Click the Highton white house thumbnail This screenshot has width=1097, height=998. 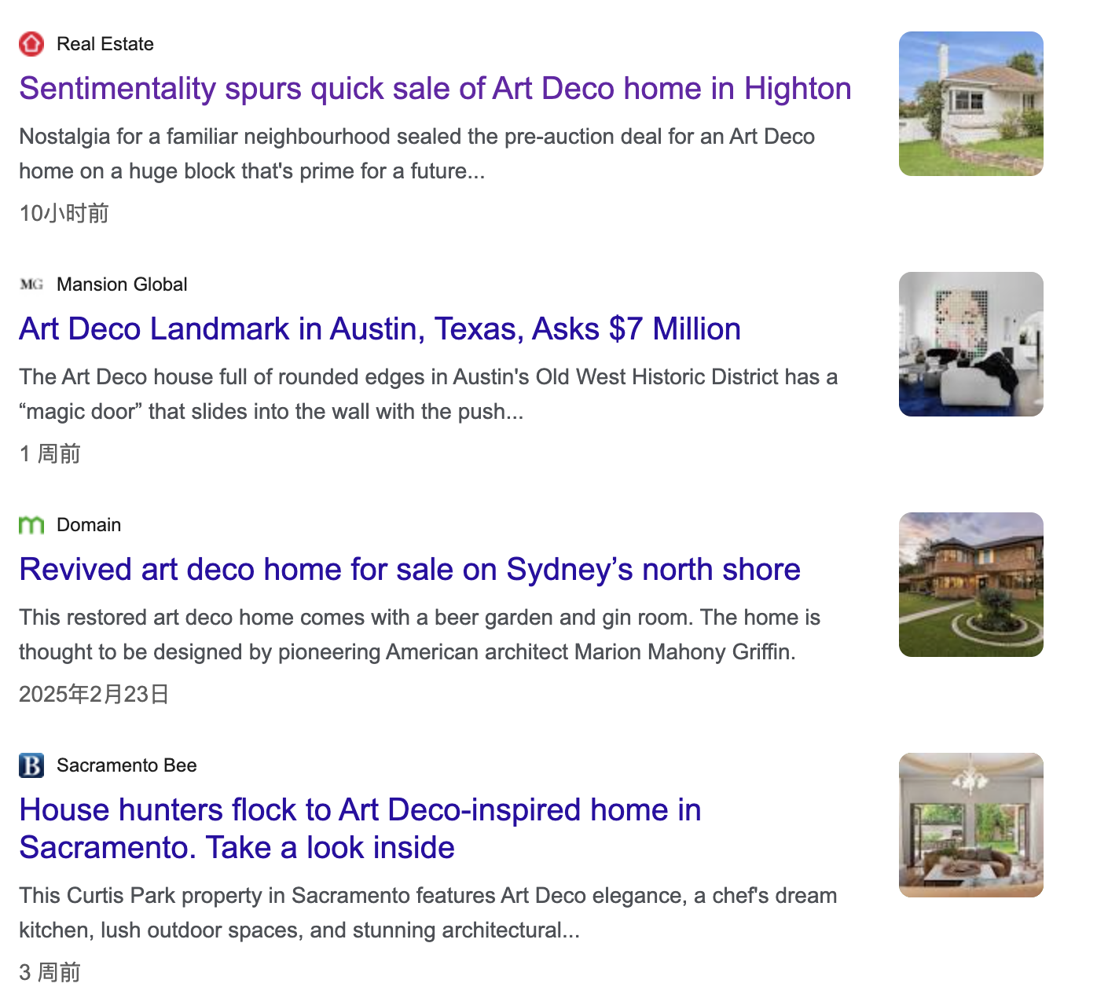[x=970, y=104]
